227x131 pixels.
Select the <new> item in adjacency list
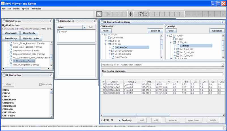coord(64,31)
